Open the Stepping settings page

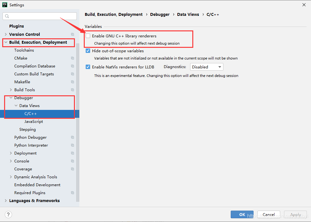(28, 130)
